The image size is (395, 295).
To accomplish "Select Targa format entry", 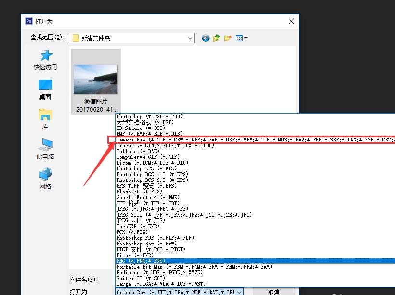I will click(255, 284).
